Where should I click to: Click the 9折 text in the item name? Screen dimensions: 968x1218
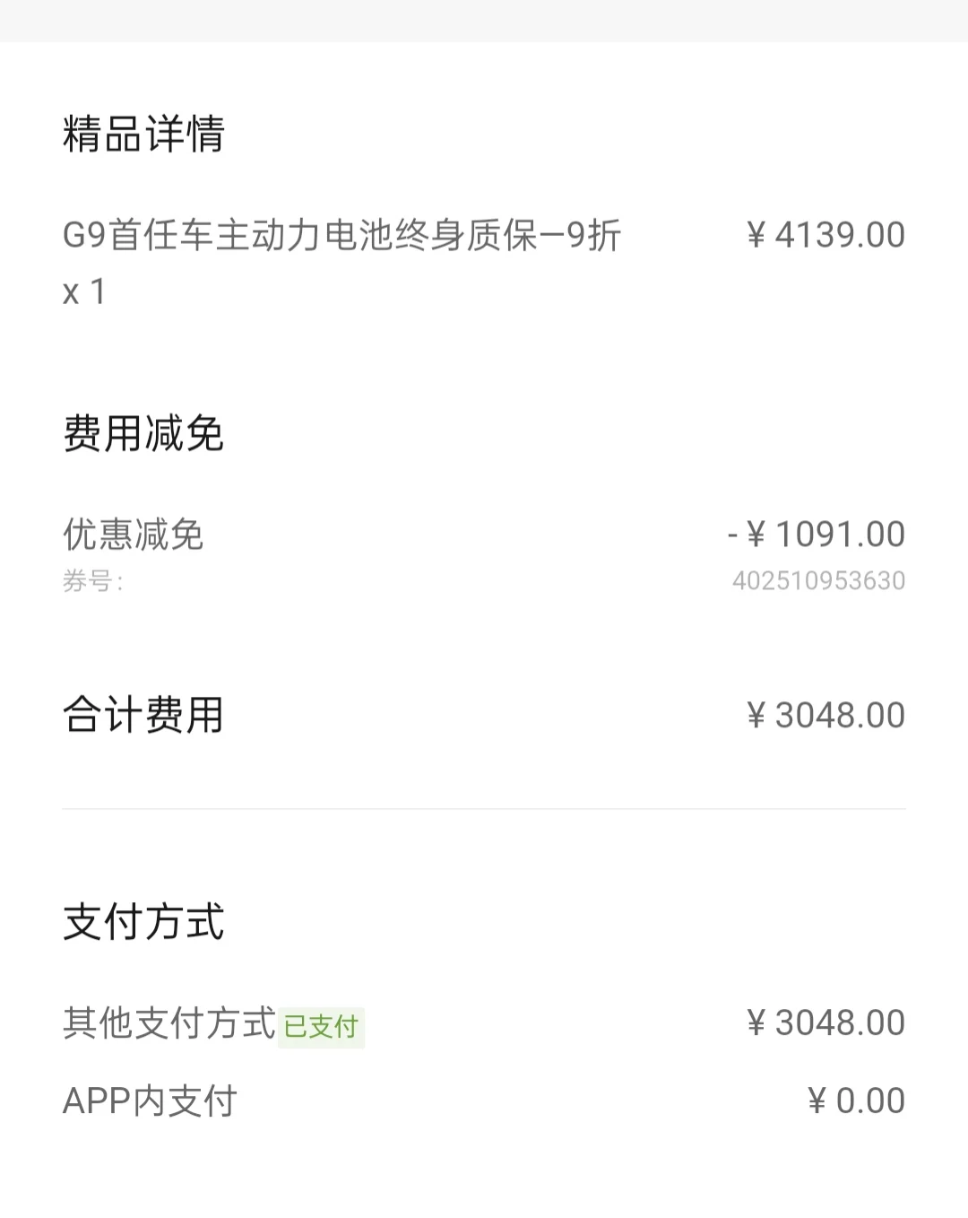click(593, 235)
